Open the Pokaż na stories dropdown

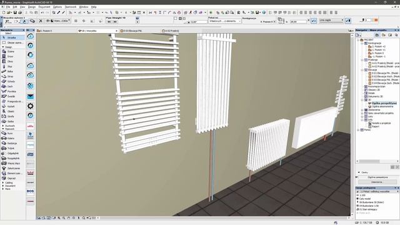tap(224, 21)
